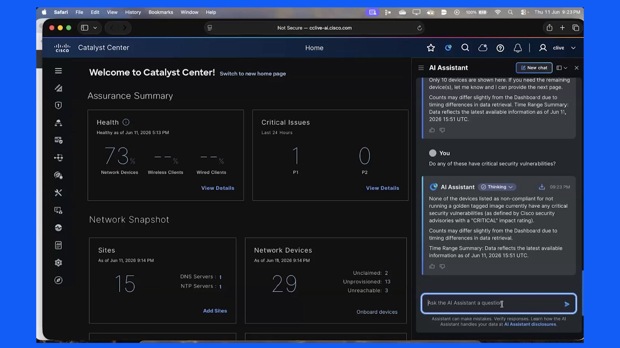The height and width of the screenshot is (348, 620).
Task: Click View Details in Critical Issues card
Action: [x=382, y=188]
